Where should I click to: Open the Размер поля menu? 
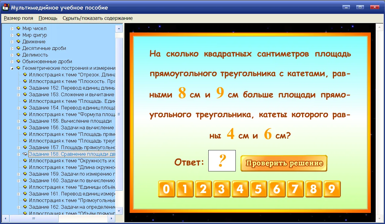18,18
